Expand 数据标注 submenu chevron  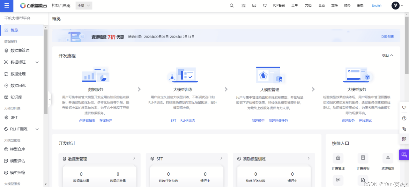pyautogui.click(x=37, y=62)
